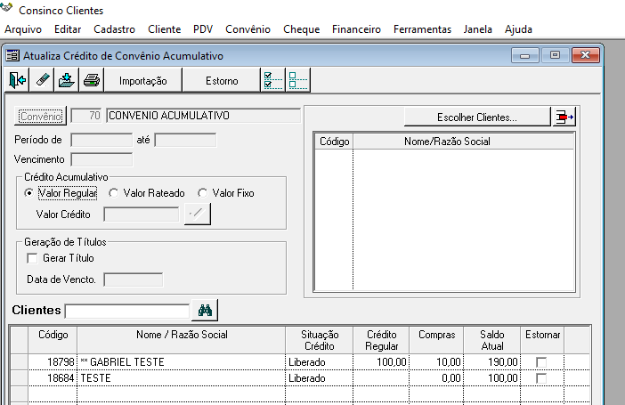Click the code cell 18684
625x405 pixels.
click(x=53, y=378)
